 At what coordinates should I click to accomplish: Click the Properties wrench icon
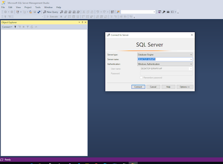[164, 12]
